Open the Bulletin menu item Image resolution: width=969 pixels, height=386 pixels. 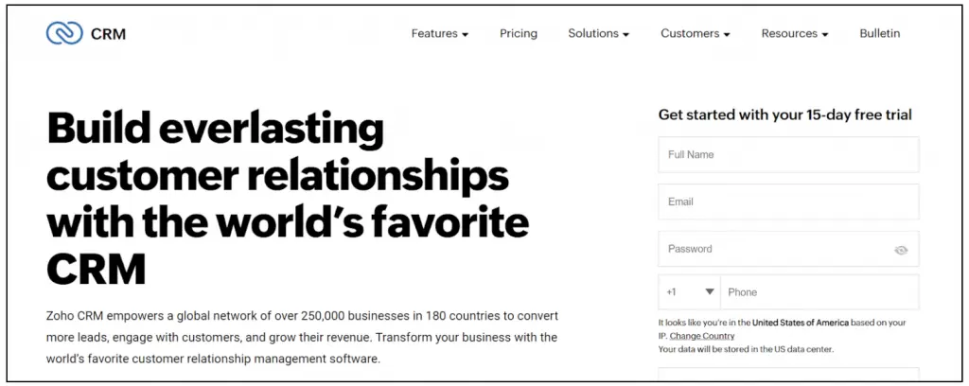click(879, 33)
